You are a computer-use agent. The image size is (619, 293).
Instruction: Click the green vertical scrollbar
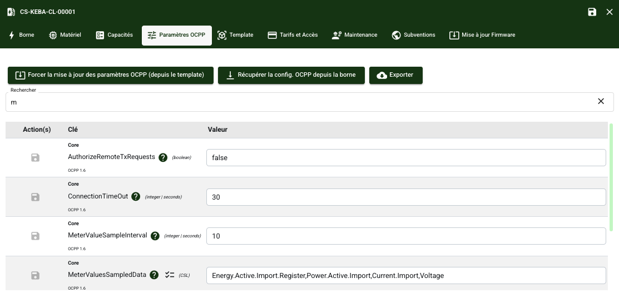click(611, 178)
